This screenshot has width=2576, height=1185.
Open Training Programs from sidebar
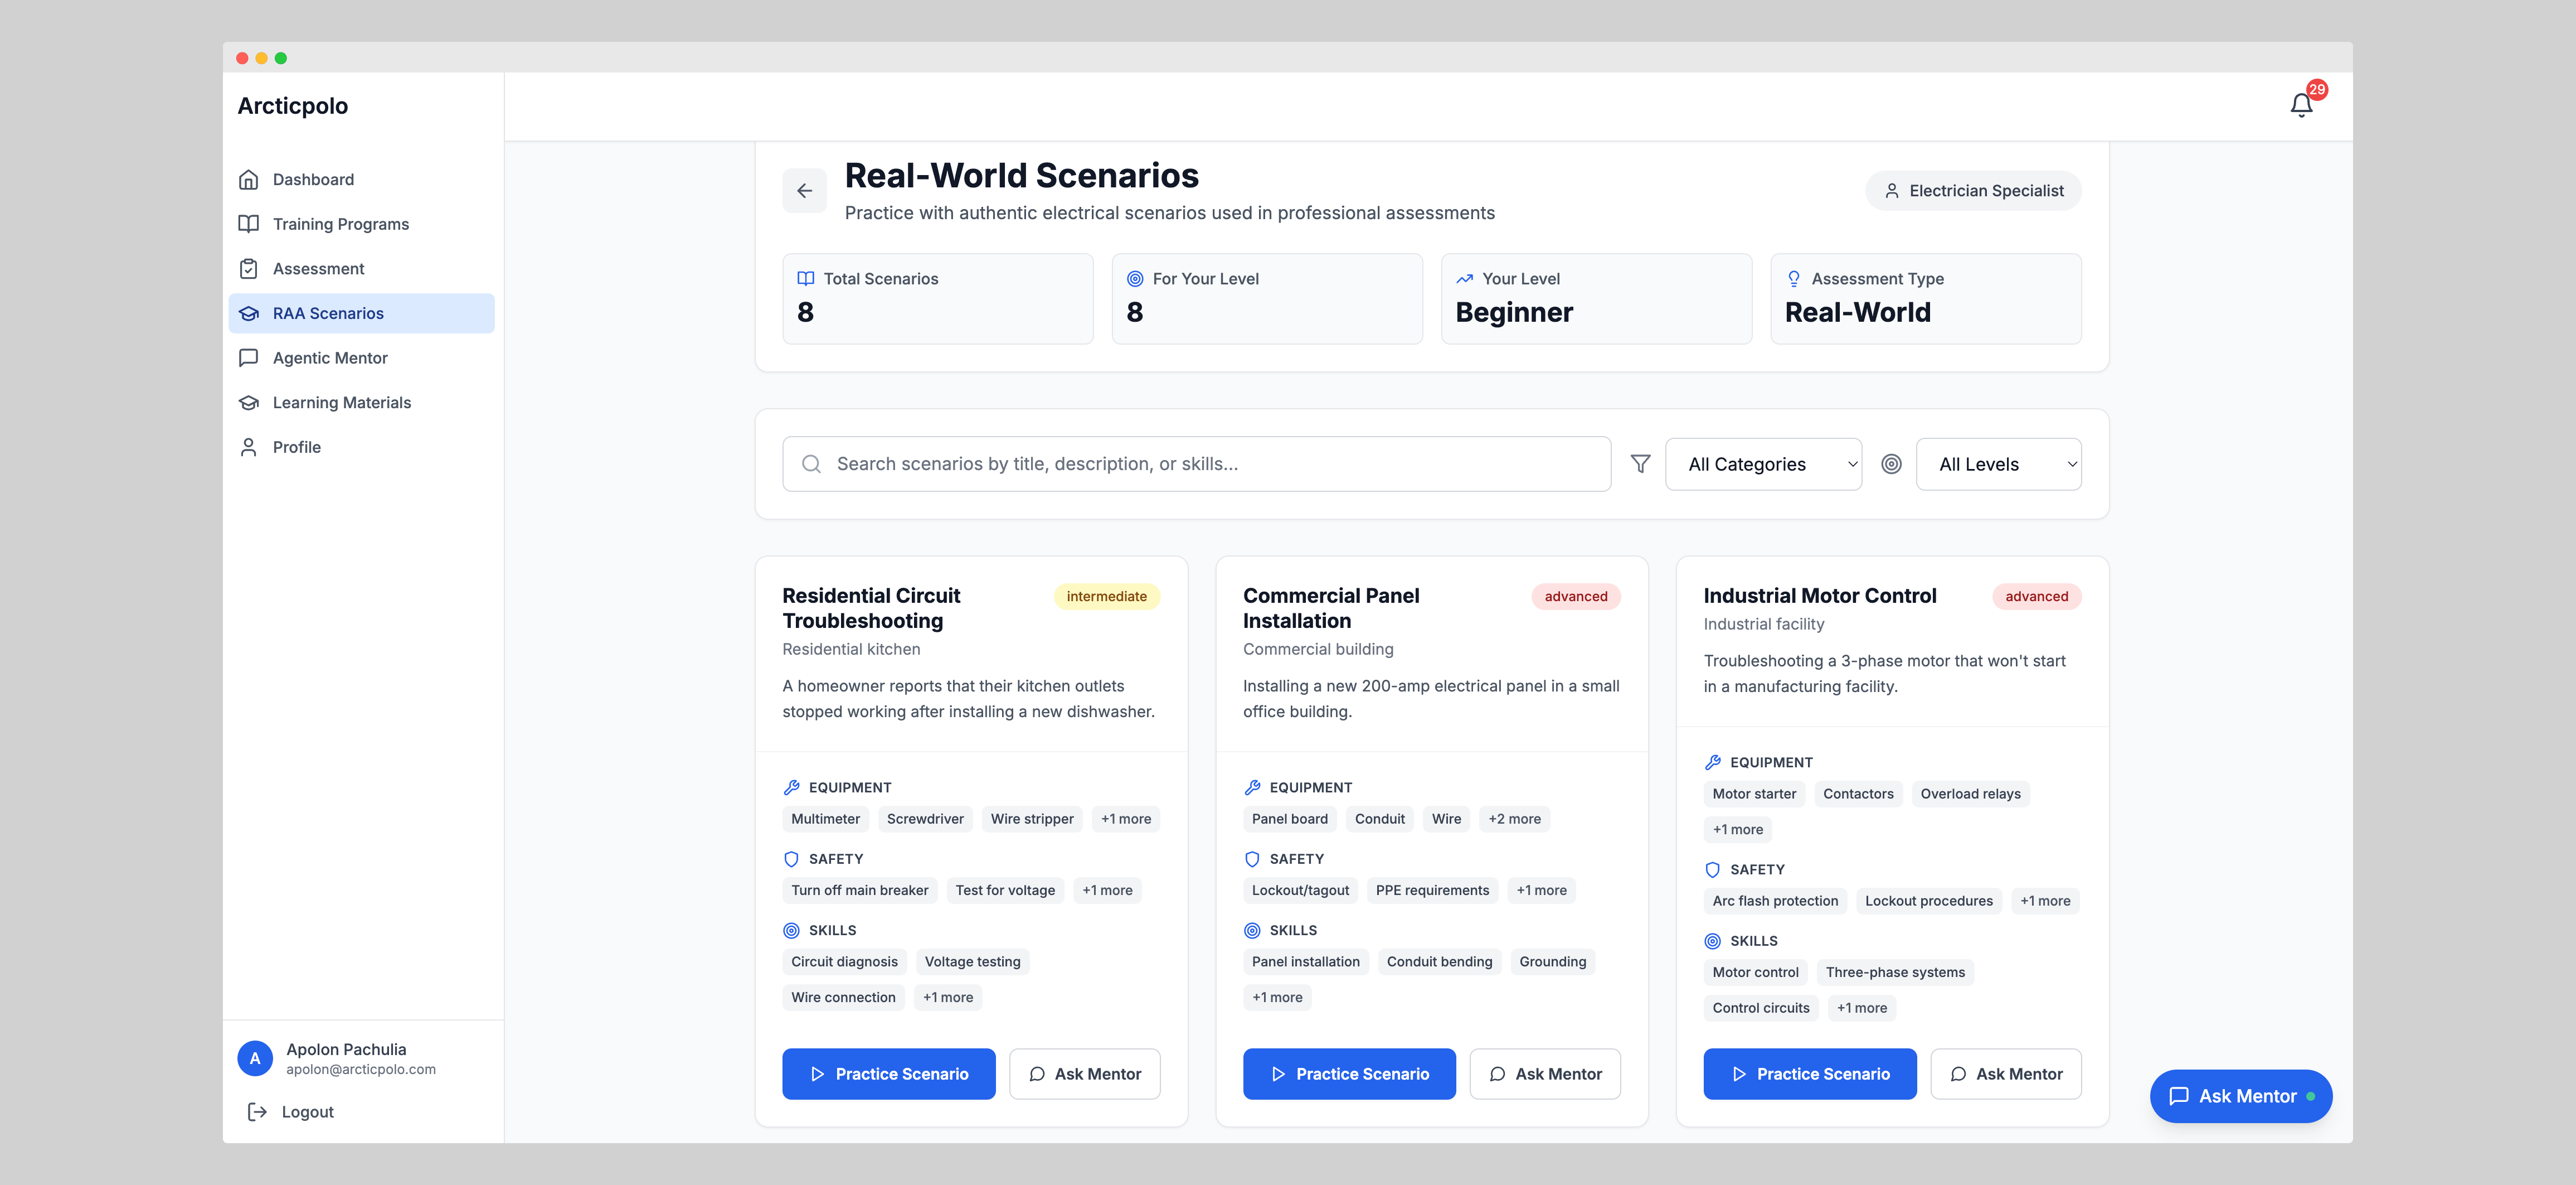(361, 224)
